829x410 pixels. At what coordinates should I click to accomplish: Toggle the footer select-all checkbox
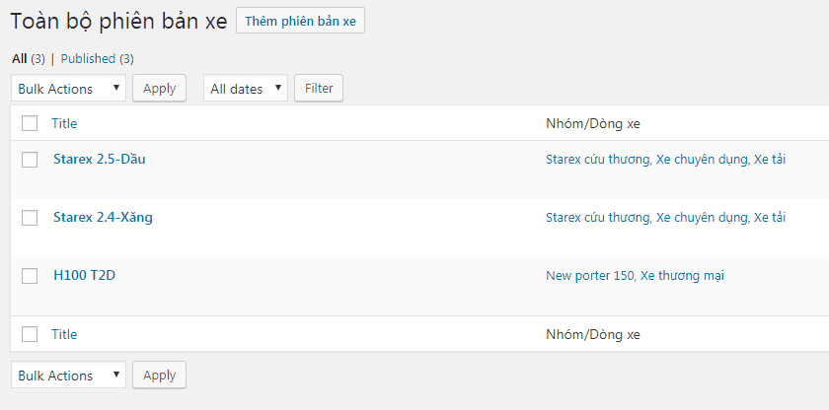[30, 334]
